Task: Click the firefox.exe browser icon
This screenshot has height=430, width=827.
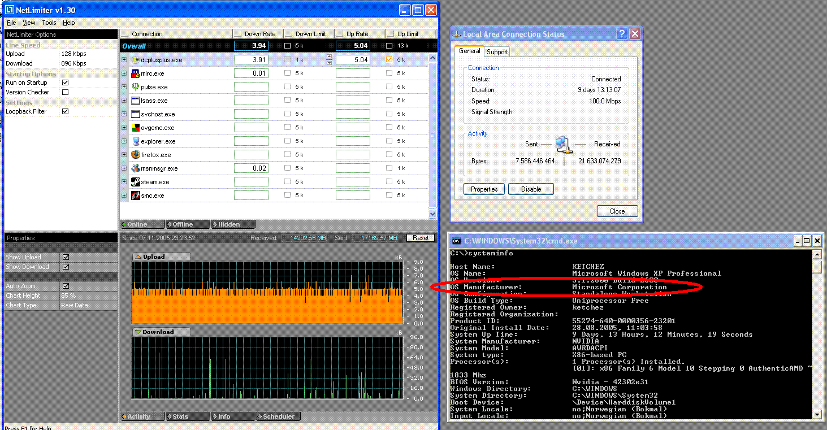Action: click(136, 154)
